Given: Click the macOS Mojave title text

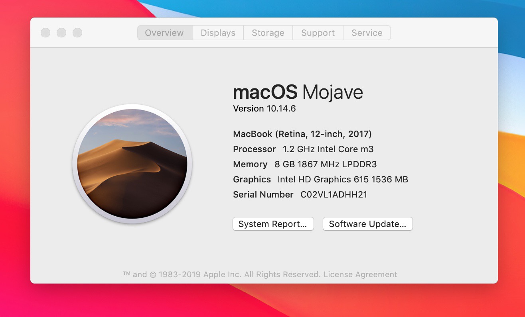Looking at the screenshot, I should [298, 92].
